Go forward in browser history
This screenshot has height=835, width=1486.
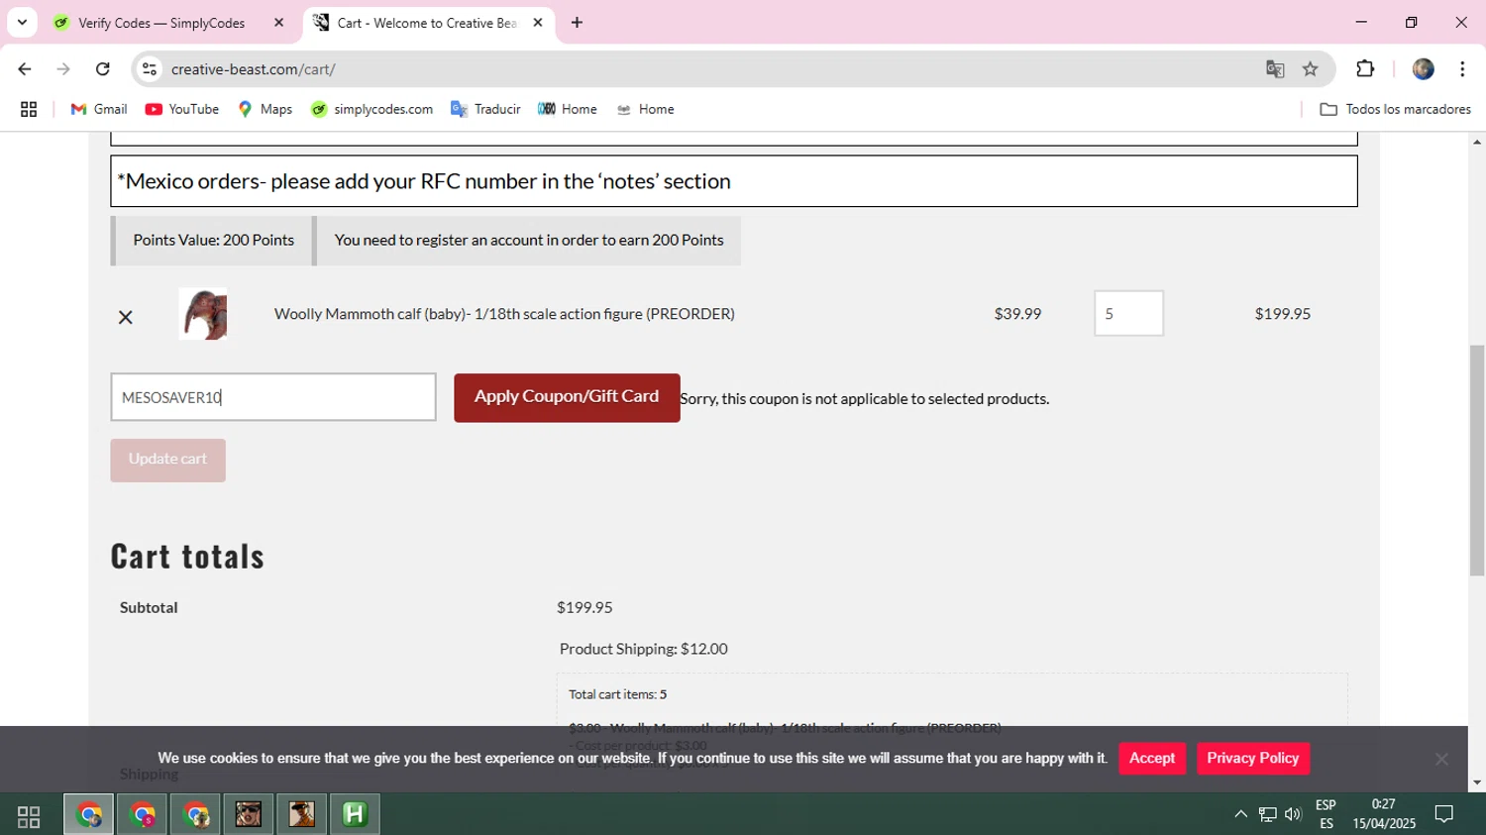[63, 69]
